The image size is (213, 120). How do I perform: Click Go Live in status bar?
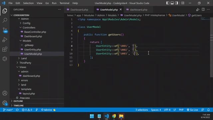pyautogui.click(x=192, y=110)
